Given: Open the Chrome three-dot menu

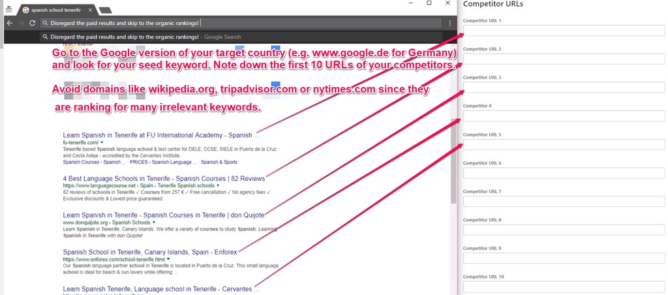Looking at the screenshot, I should pos(450,23).
